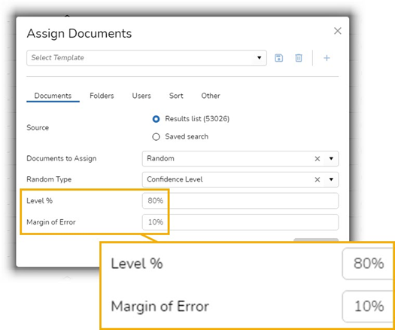Close the Assign Documents dialog

[x=338, y=31]
